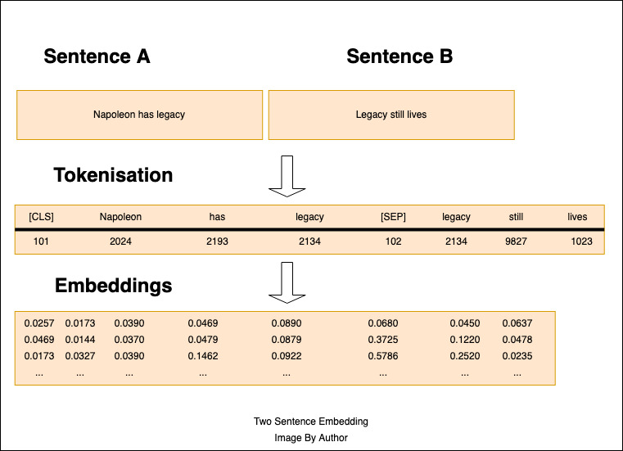
Task: Select the 'Legacy still lives' sentence box
Action: pyautogui.click(x=391, y=115)
